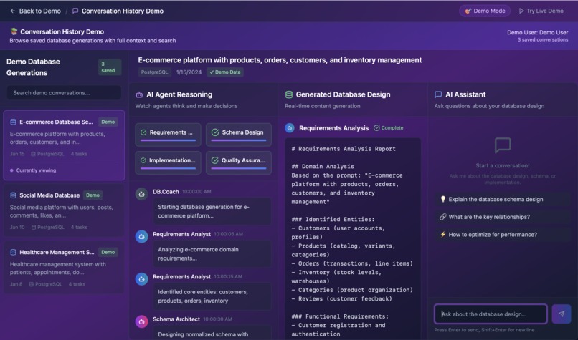Click Demo User: Demo User label

pos(537,32)
